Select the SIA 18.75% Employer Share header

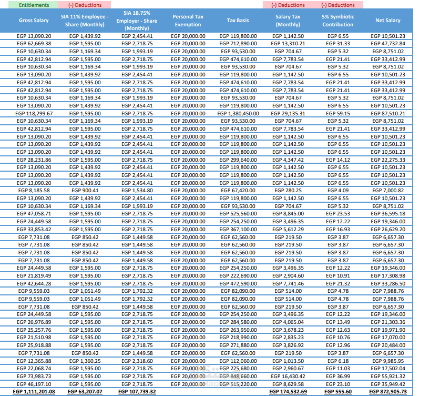tap(137, 21)
